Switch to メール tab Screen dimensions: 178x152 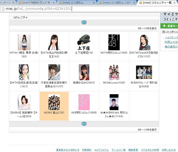click(7, 3)
